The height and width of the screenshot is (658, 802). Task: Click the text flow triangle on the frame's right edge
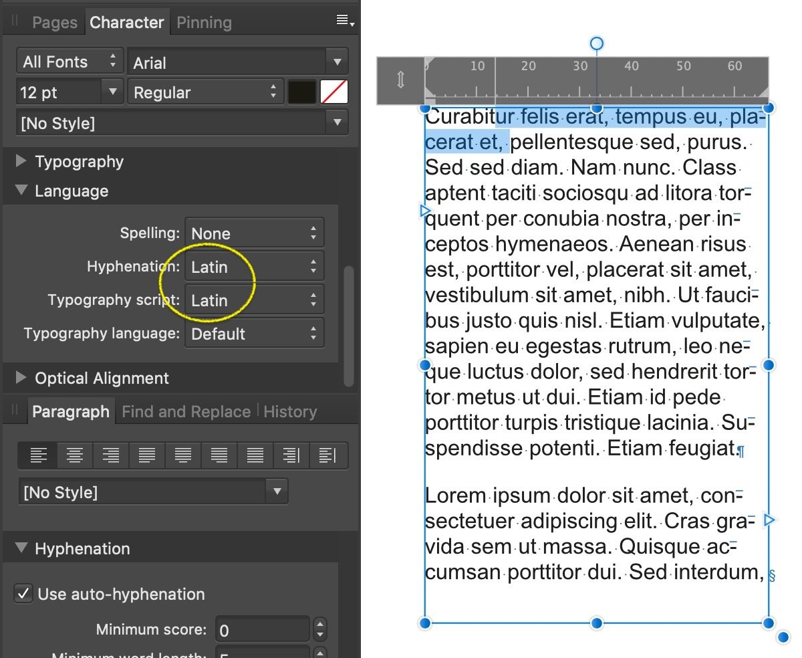pos(769,520)
